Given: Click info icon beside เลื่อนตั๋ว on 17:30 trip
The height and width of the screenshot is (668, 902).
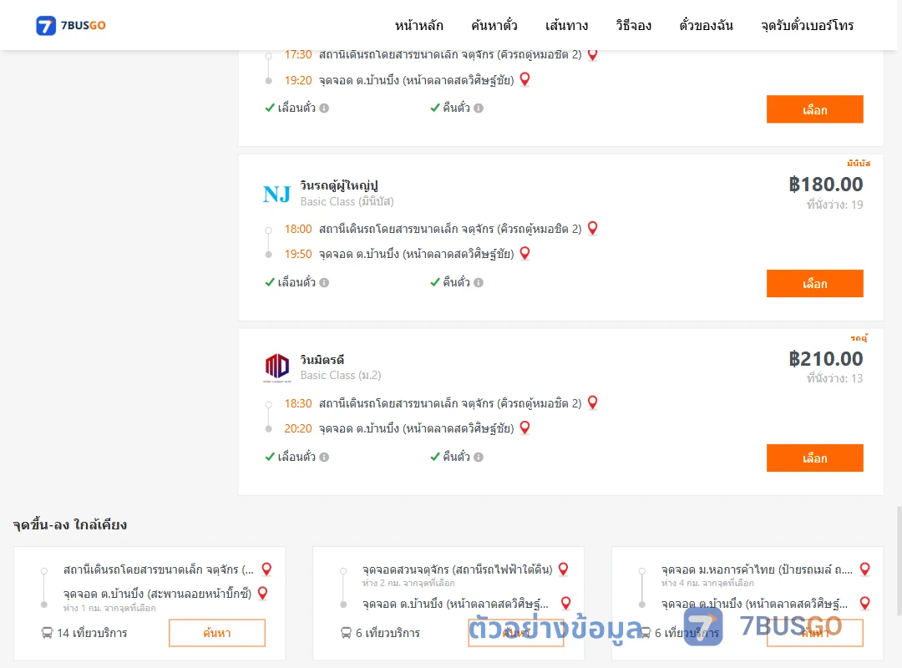Looking at the screenshot, I should 324,109.
